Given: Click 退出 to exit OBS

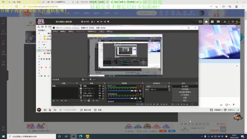Looking at the screenshot, I should [185, 101].
